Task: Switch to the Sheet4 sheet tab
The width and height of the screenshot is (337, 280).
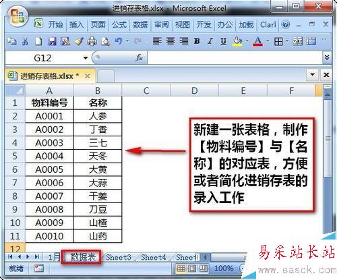Action: (154, 257)
